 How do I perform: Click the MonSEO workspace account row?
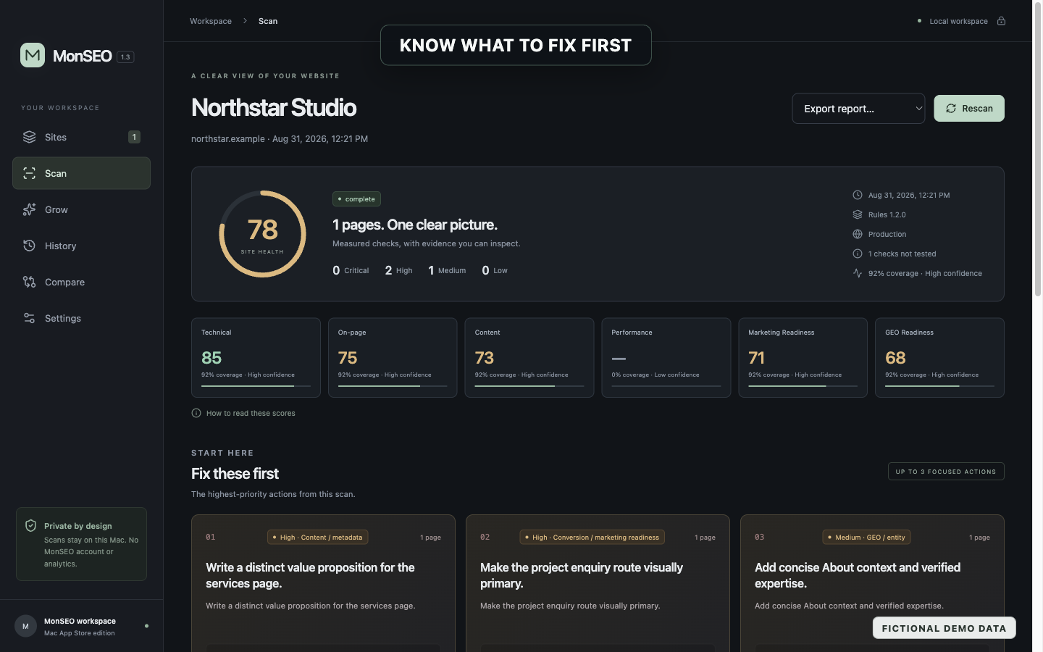click(x=81, y=626)
